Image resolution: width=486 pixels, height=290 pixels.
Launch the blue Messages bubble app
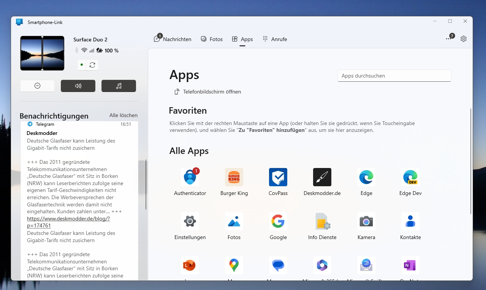(x=278, y=265)
